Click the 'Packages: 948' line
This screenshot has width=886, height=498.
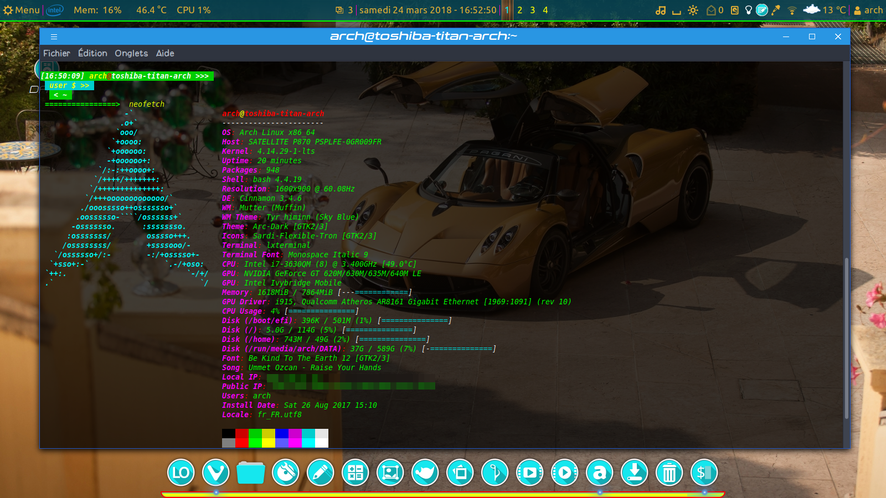[251, 170]
